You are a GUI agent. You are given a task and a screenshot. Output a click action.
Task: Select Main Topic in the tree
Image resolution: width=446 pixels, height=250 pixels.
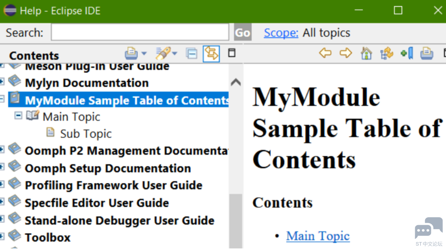72,117
